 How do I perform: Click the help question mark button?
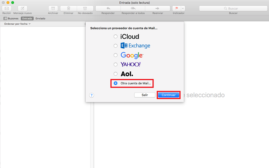point(91,95)
